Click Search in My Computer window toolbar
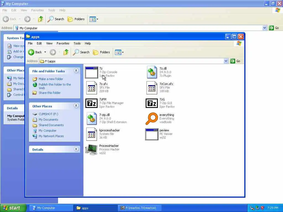283x212 pixels. (56, 19)
